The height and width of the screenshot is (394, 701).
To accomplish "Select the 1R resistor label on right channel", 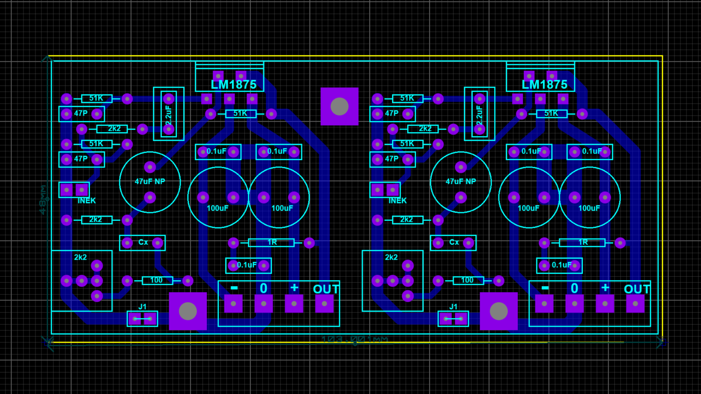I will 583,242.
